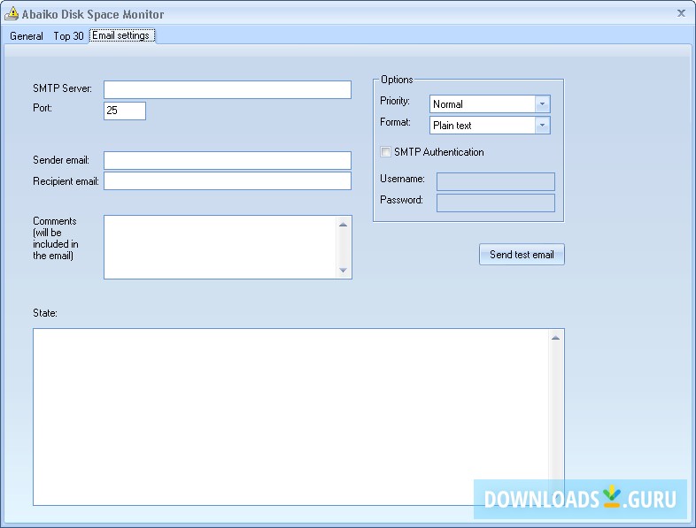The height and width of the screenshot is (528, 696).
Task: Enable SMTP Authentication checkbox
Action: click(385, 152)
